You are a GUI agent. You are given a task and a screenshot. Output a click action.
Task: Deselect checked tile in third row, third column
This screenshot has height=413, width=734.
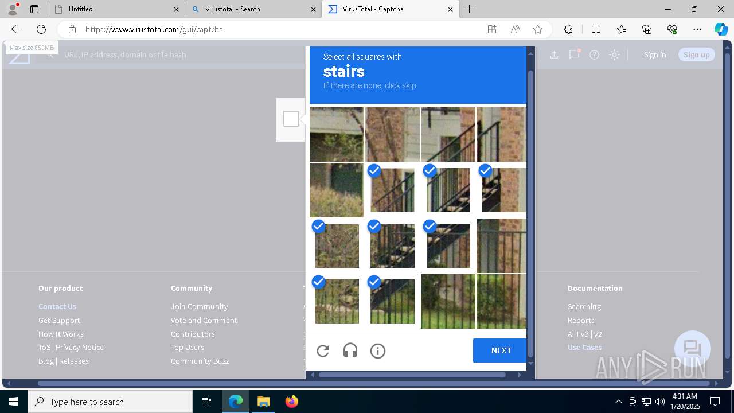(448, 246)
